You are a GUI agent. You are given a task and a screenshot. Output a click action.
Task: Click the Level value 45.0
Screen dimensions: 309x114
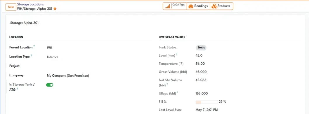[x=199, y=55]
